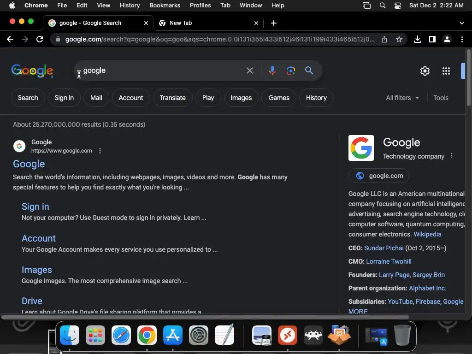Open Trash in the Dock

coord(402,335)
